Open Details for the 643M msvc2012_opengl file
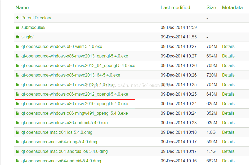 coord(228,94)
